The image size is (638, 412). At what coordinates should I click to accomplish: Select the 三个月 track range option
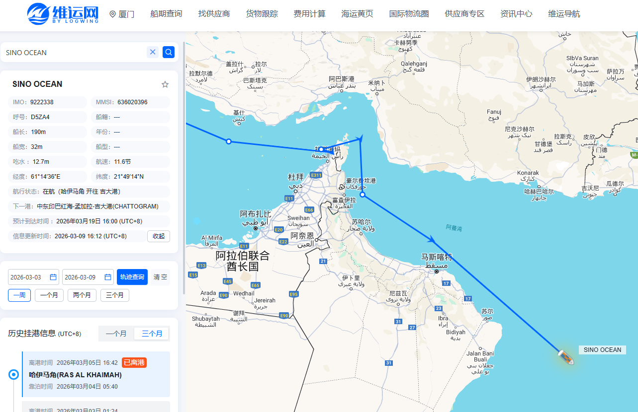115,295
